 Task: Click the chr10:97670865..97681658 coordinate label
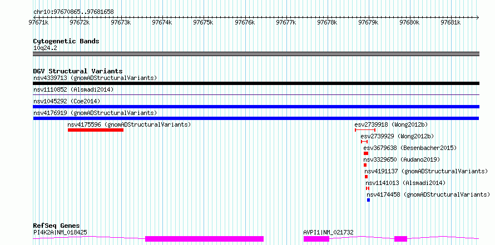click(x=73, y=12)
